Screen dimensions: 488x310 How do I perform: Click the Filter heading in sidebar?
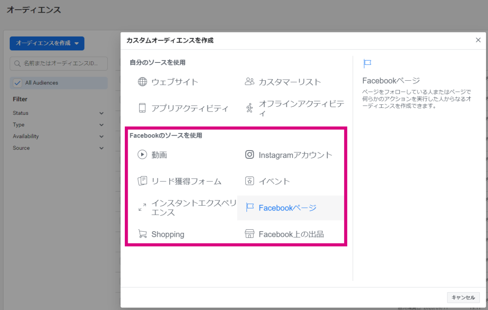pyautogui.click(x=20, y=99)
